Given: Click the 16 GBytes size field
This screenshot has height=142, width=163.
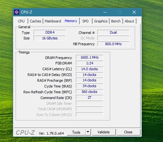Looking at the screenshot, I should pyautogui.click(x=50, y=38).
